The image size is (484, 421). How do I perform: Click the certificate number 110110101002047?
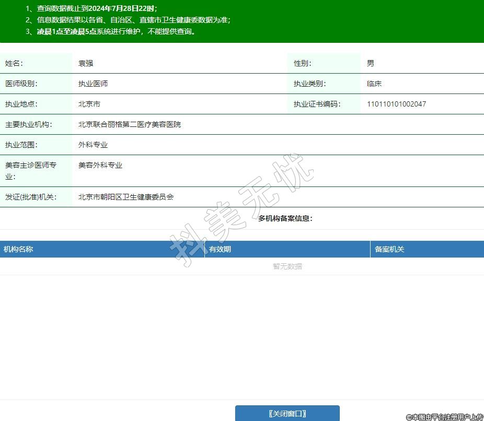(x=396, y=104)
